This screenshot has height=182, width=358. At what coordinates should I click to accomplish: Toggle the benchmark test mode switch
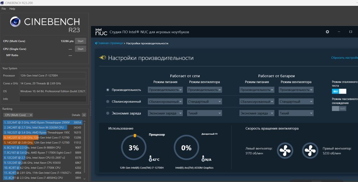click(x=339, y=91)
